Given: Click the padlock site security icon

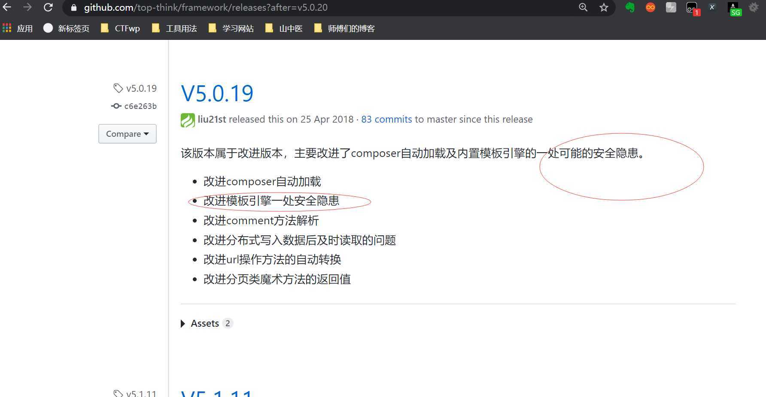Looking at the screenshot, I should (x=73, y=8).
